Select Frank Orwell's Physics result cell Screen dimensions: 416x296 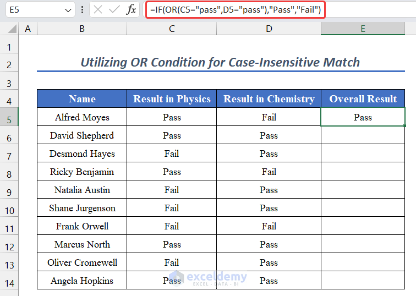[172, 226]
